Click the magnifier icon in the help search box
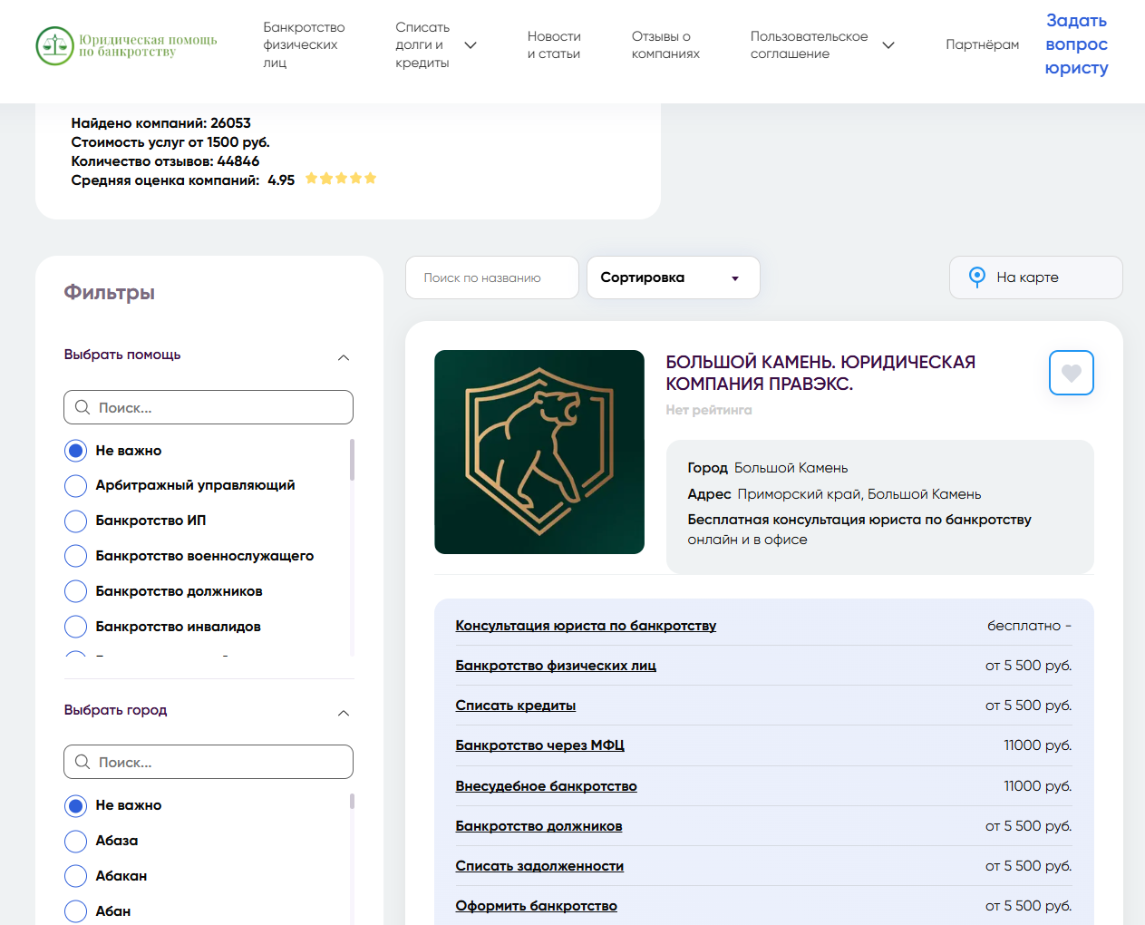The image size is (1145, 925). point(82,407)
